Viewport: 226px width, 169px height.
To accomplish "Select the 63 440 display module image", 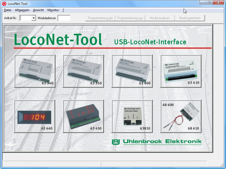I will [x=35, y=116].
